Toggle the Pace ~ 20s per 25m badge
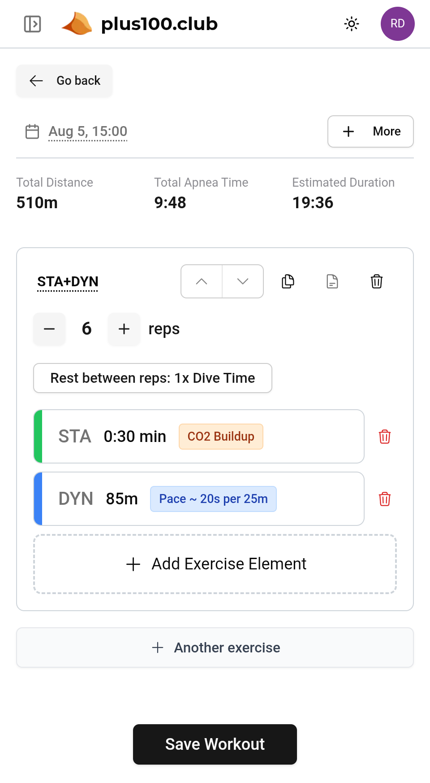This screenshot has width=430, height=783. tap(213, 499)
